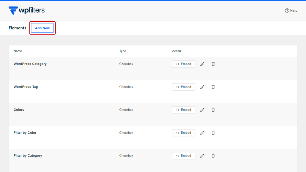Delete WordPress Tag with trash icon
The height and width of the screenshot is (172, 306).
click(x=213, y=87)
